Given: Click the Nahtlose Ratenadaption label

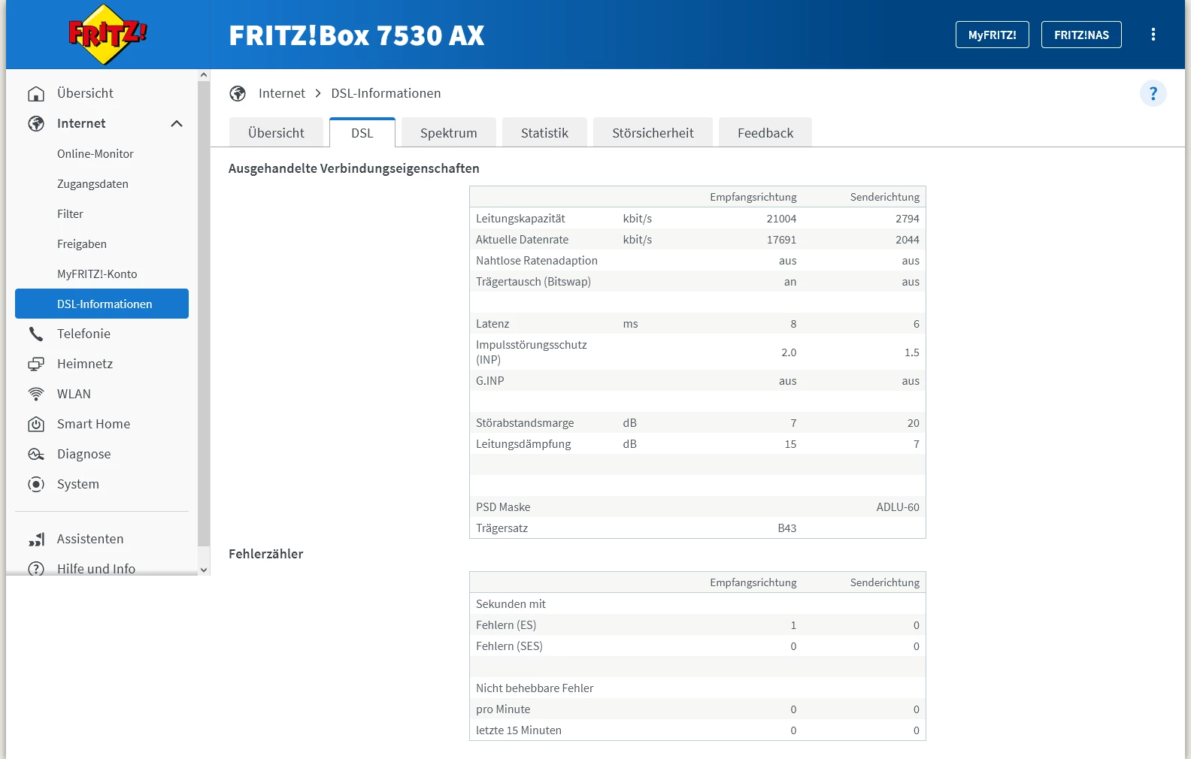Looking at the screenshot, I should pos(537,260).
